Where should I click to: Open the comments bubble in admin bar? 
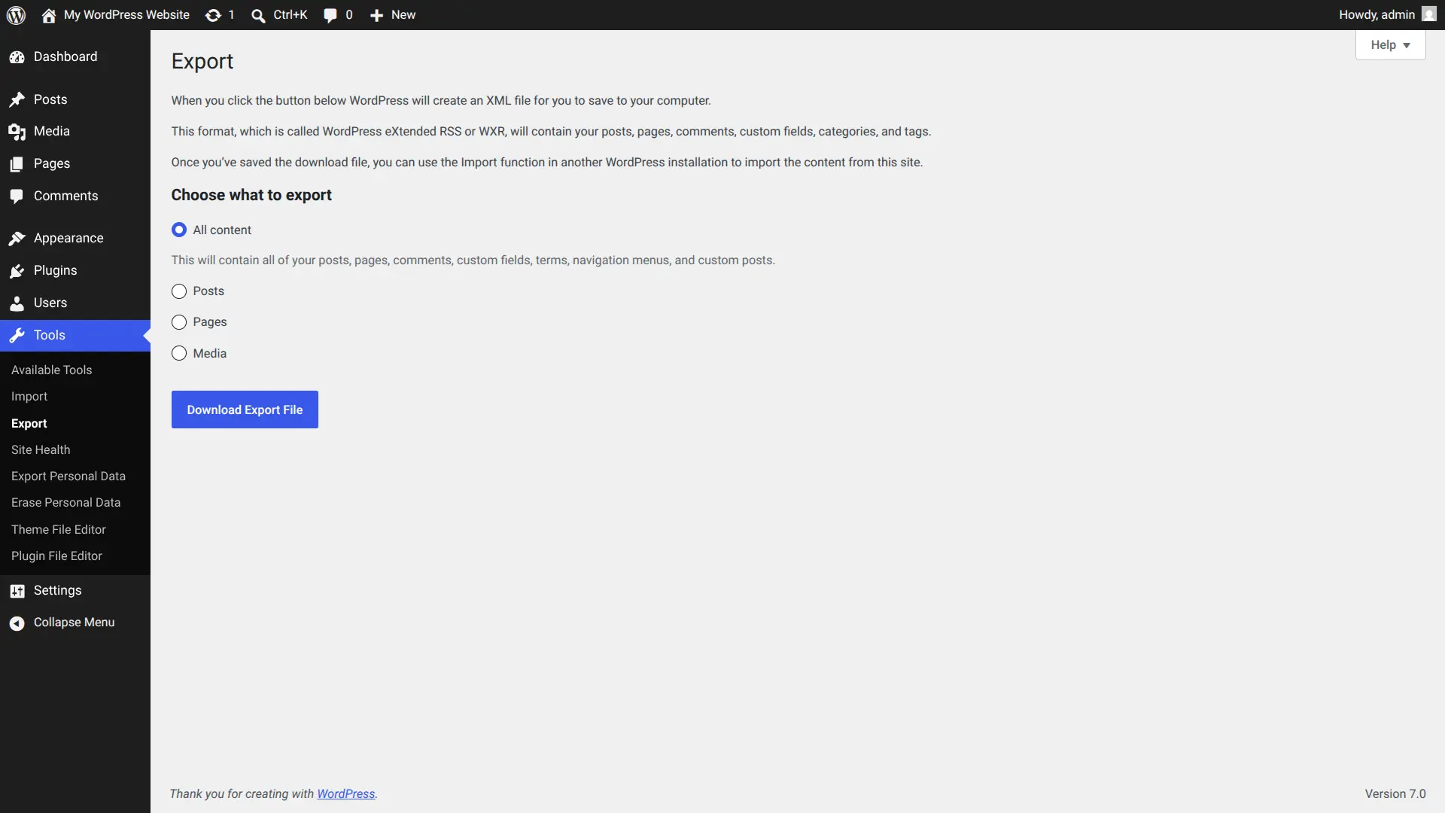coord(330,15)
